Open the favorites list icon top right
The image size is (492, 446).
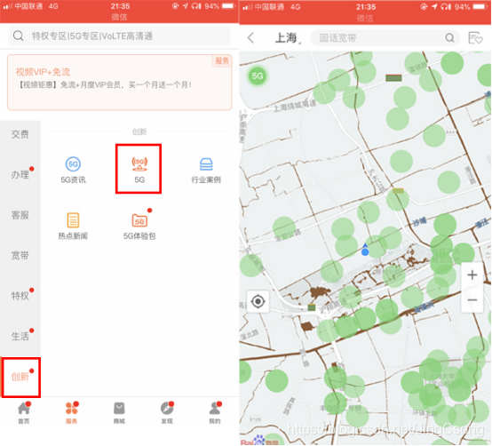[475, 38]
